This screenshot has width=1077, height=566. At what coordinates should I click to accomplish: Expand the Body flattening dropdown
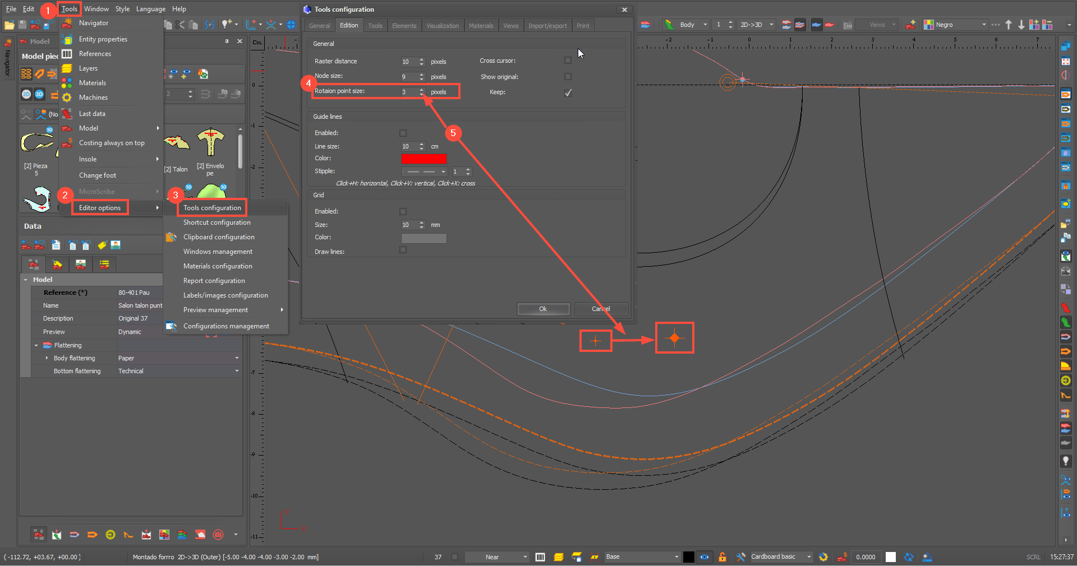pos(237,358)
